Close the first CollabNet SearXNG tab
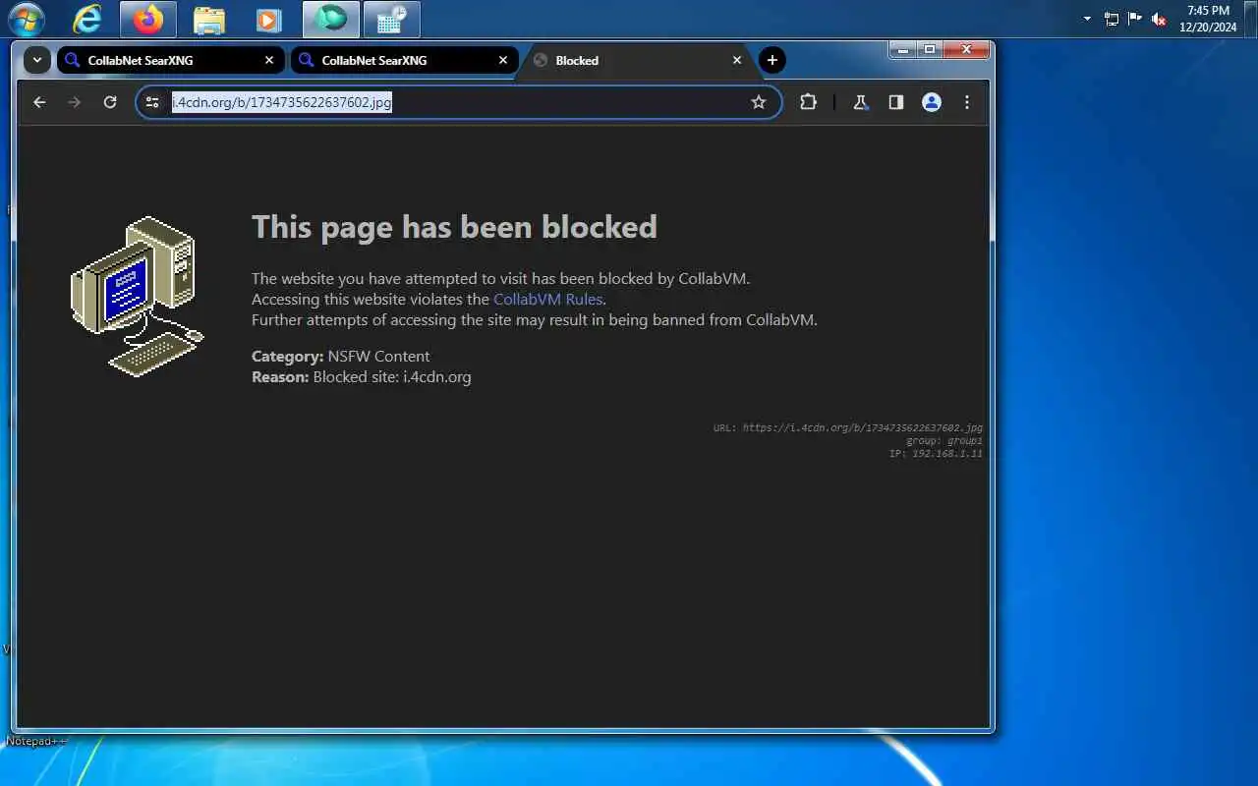This screenshot has width=1258, height=786. click(x=269, y=60)
